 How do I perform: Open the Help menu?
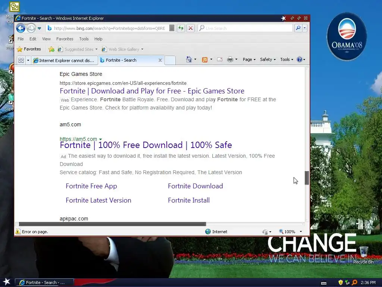98,39
